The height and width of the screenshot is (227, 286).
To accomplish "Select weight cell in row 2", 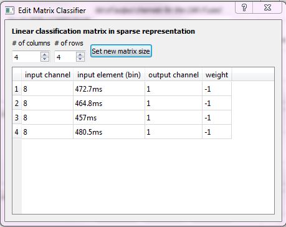I will pyautogui.click(x=217, y=104).
